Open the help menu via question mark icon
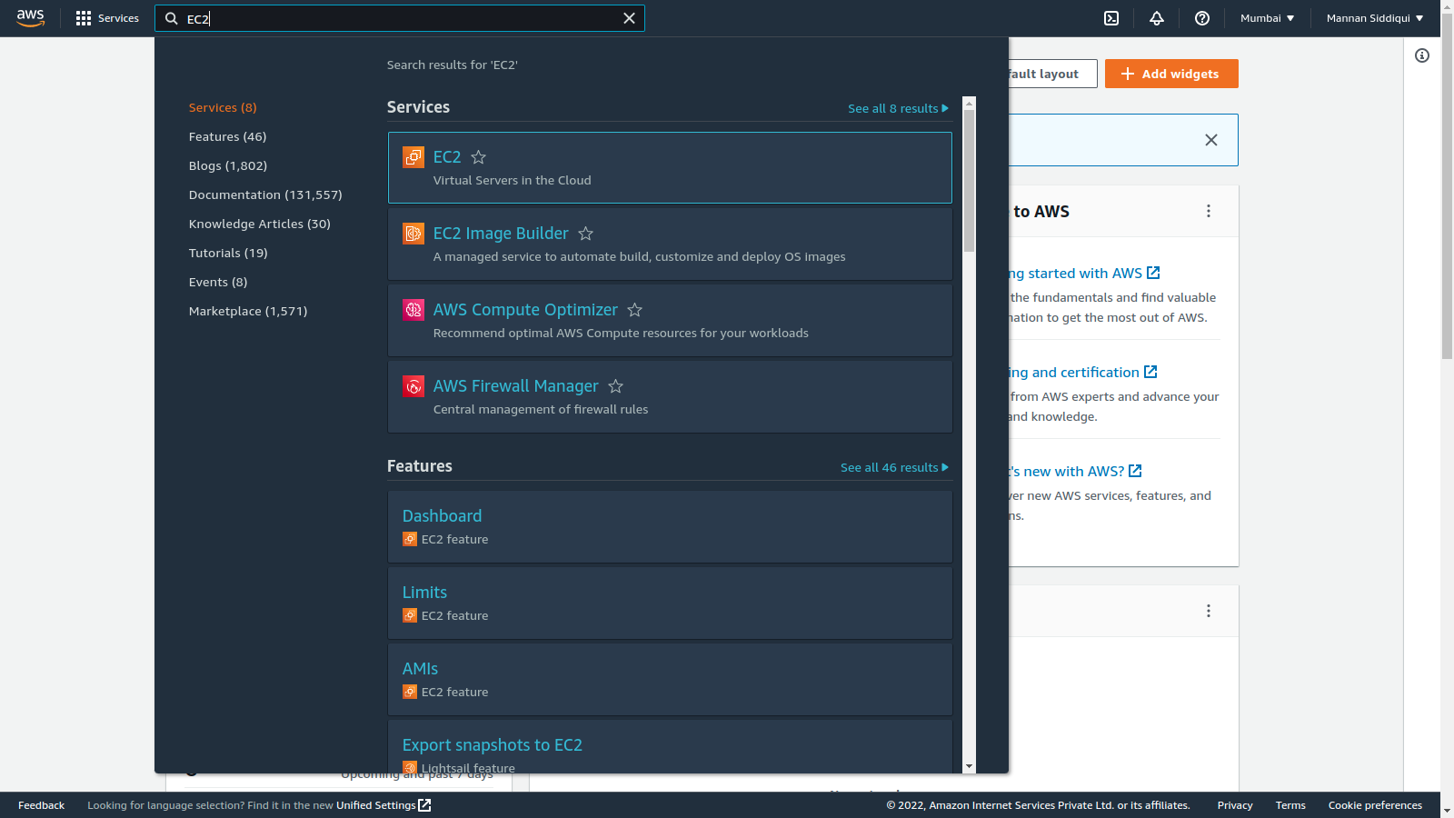1454x818 pixels. point(1201,18)
